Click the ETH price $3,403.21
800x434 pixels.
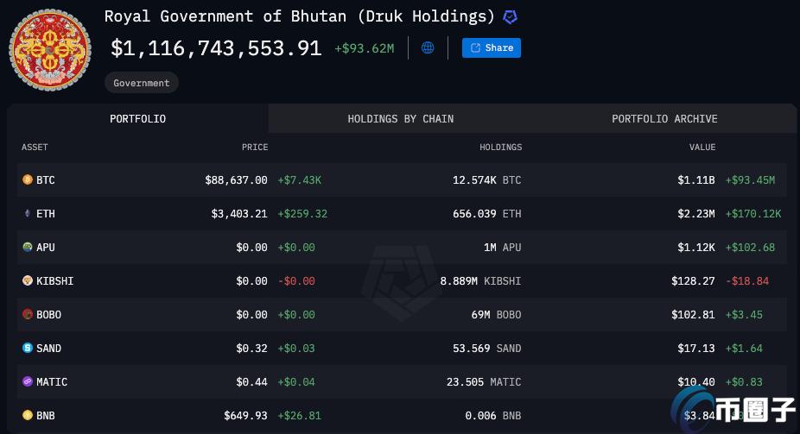[x=239, y=213]
